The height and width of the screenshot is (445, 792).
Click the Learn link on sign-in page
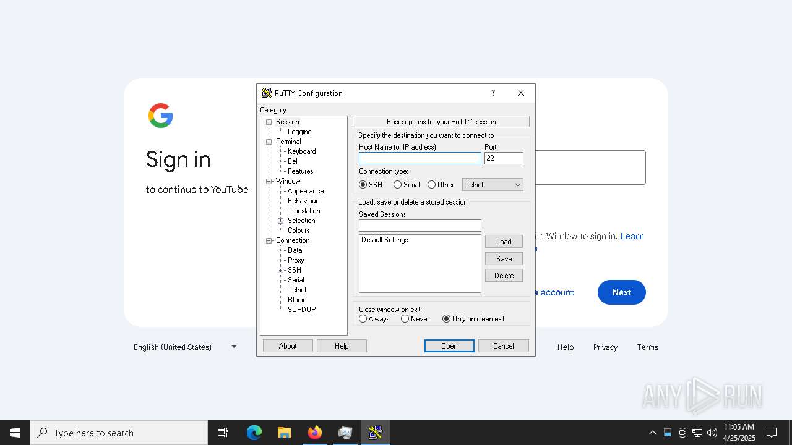[632, 236]
